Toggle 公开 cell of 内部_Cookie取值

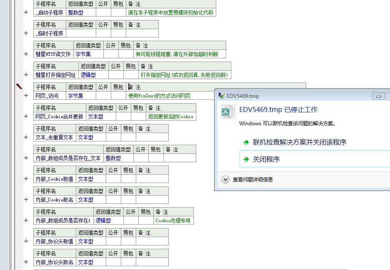click(113, 178)
